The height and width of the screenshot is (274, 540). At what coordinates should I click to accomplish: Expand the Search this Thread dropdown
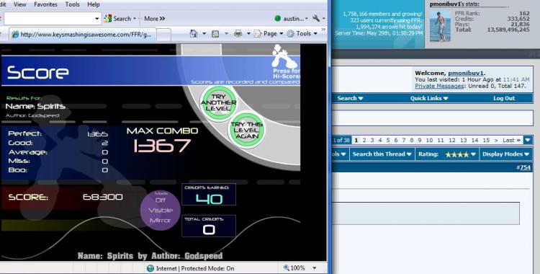coord(382,154)
